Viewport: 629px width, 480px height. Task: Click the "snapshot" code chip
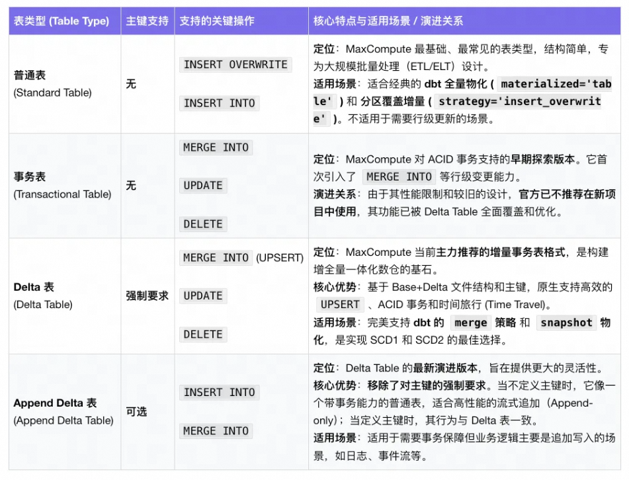tap(566, 323)
